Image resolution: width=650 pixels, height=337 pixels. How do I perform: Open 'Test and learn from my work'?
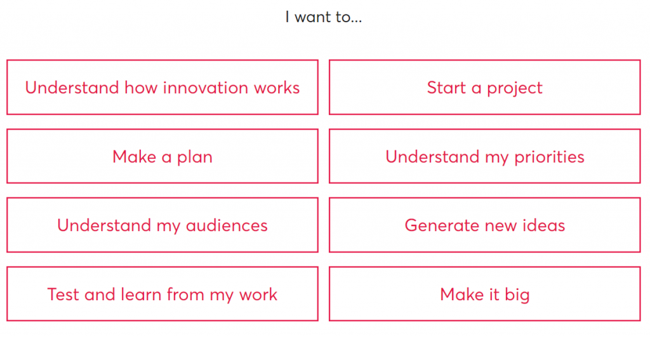click(x=162, y=293)
